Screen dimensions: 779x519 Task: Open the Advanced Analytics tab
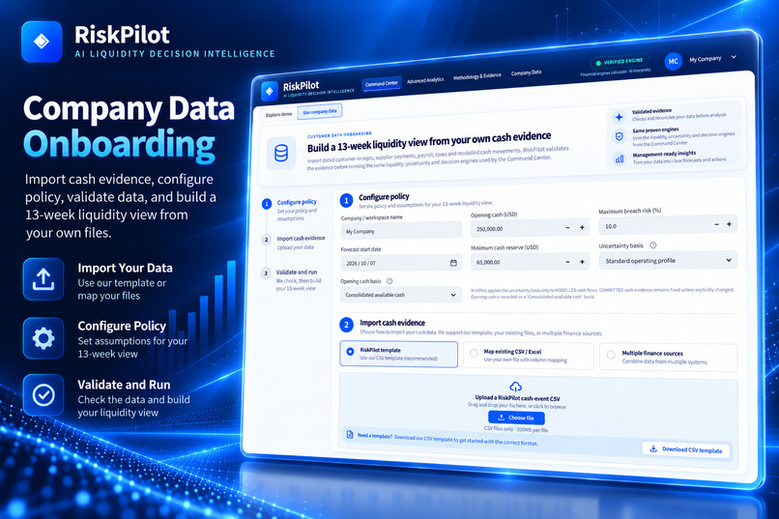(x=425, y=80)
